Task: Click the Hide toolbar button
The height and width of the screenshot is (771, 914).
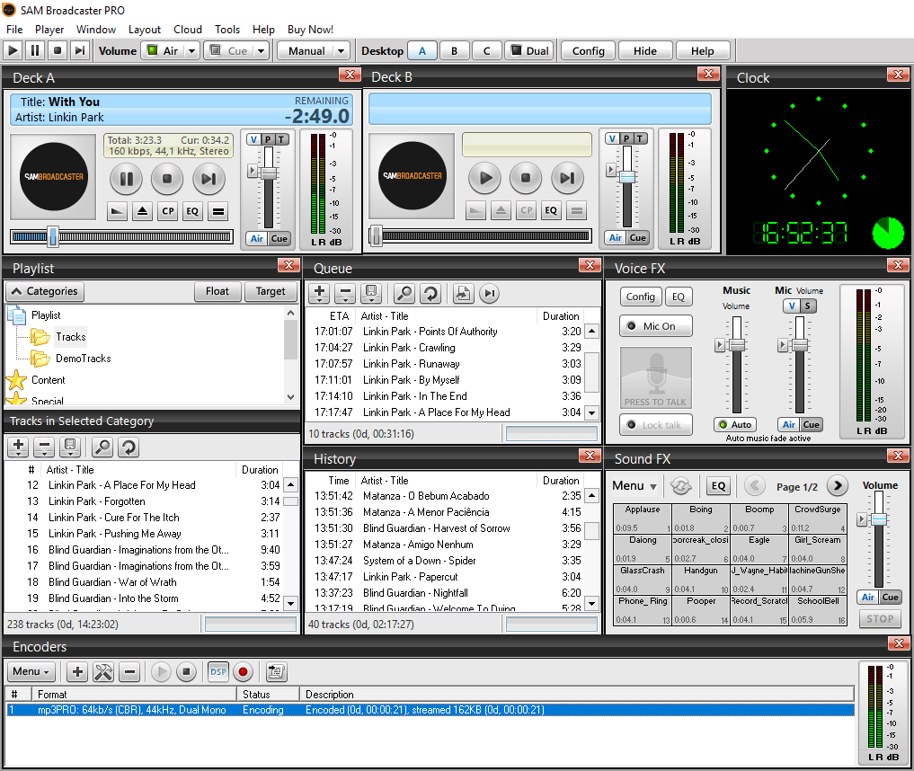Action: 644,50
